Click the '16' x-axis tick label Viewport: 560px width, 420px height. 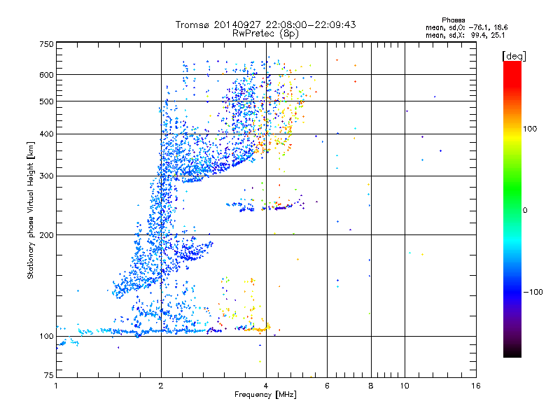click(x=476, y=386)
